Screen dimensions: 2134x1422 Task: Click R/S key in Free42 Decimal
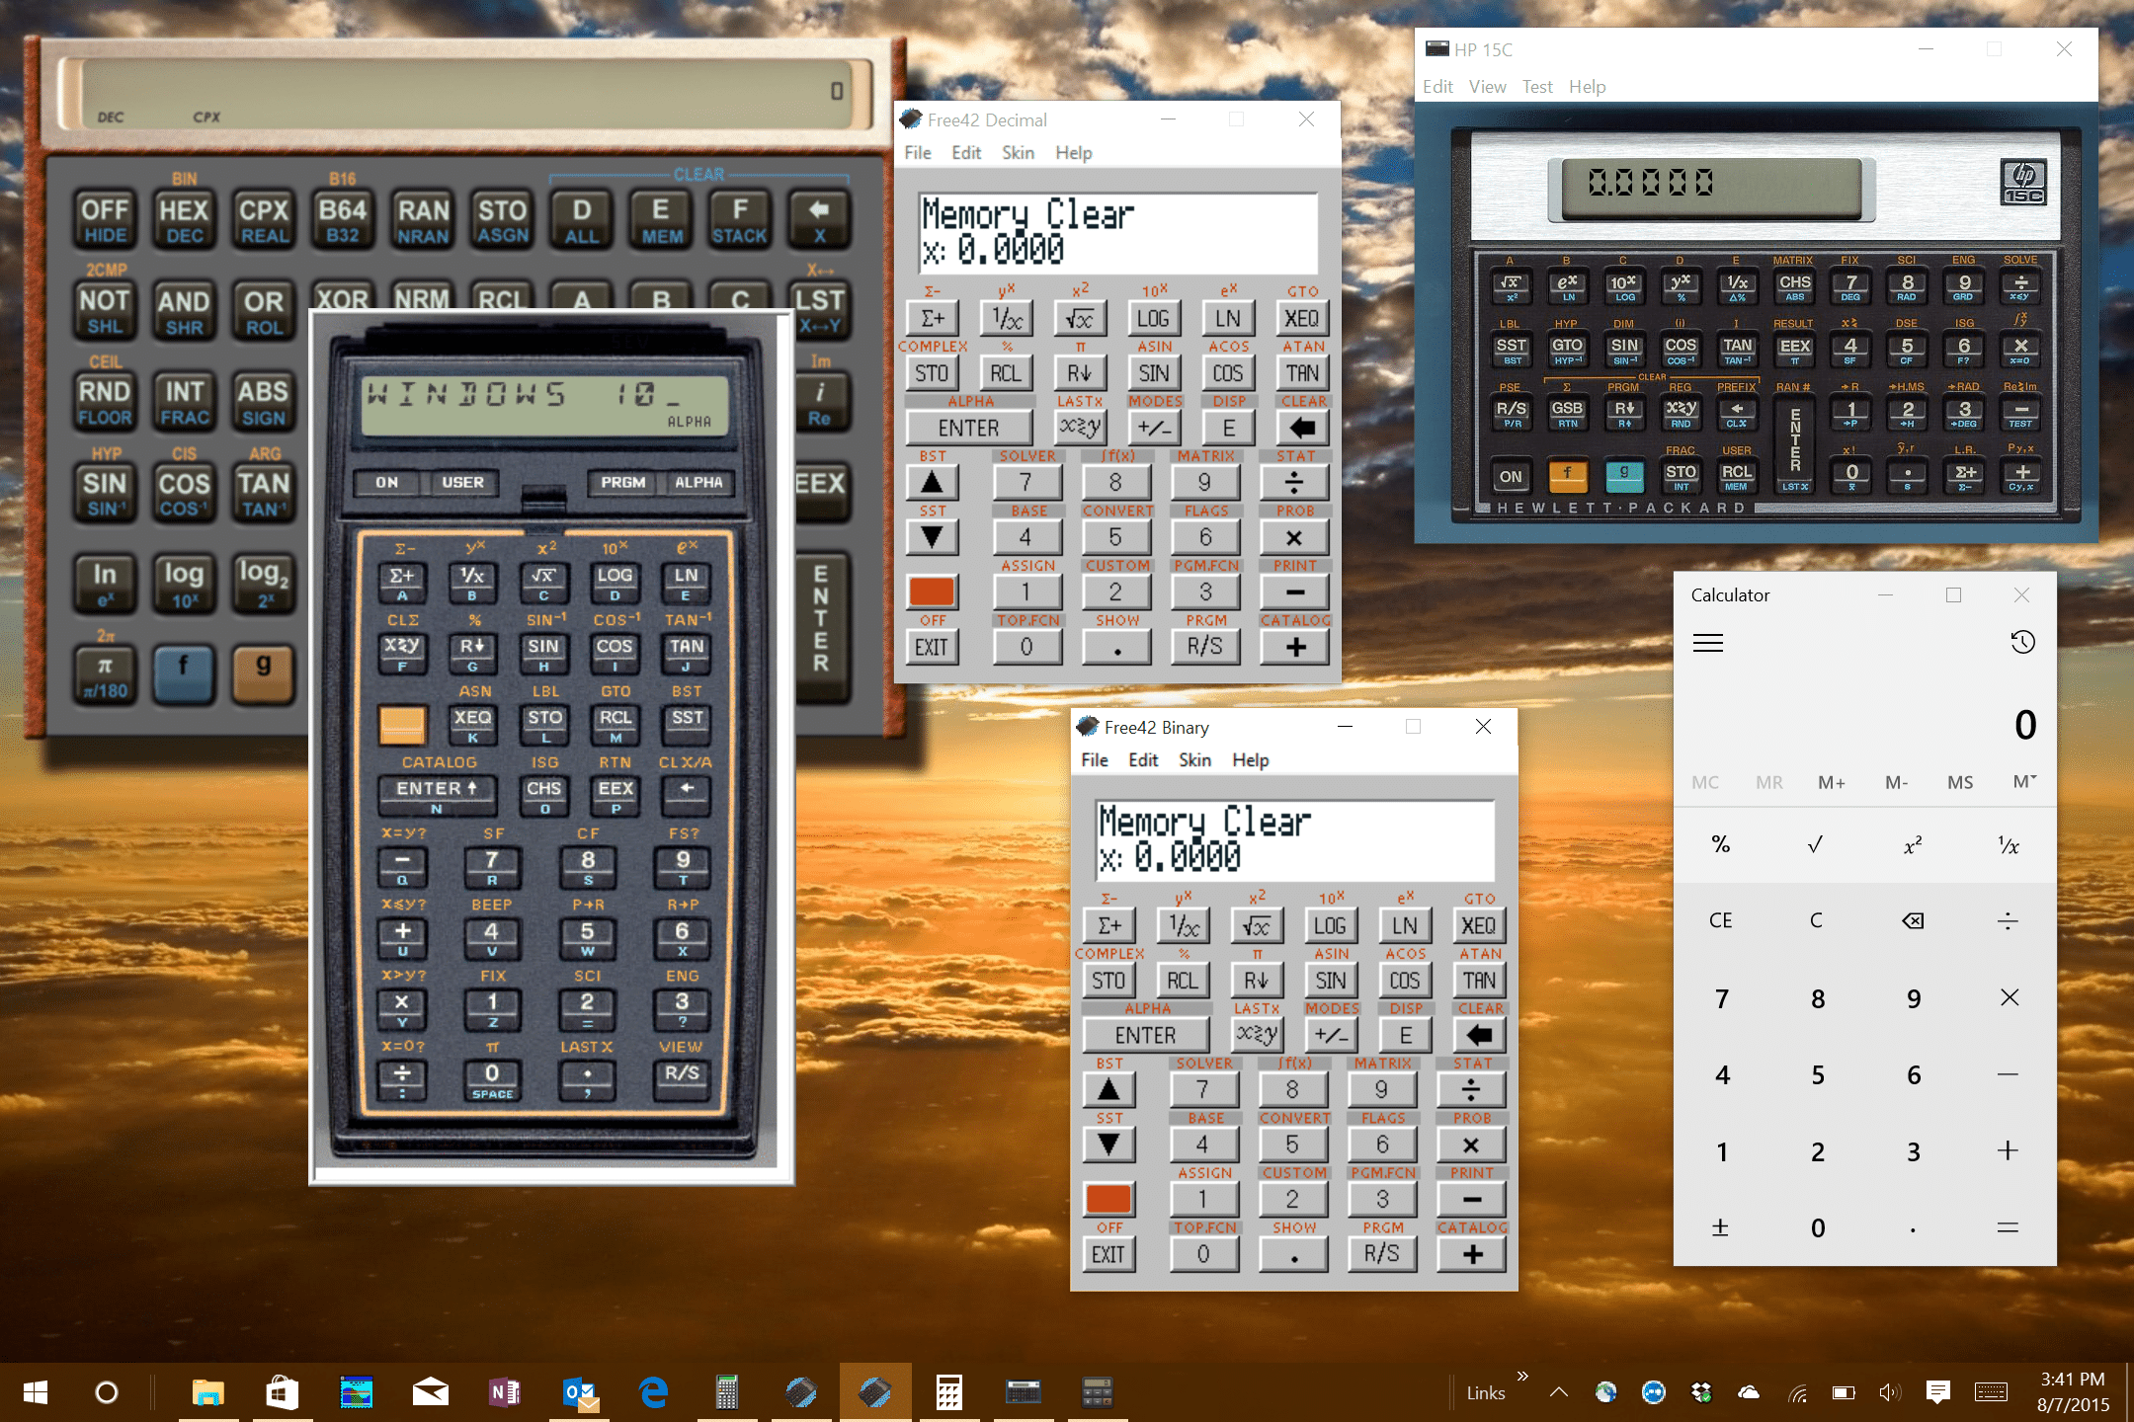pos(1204,647)
